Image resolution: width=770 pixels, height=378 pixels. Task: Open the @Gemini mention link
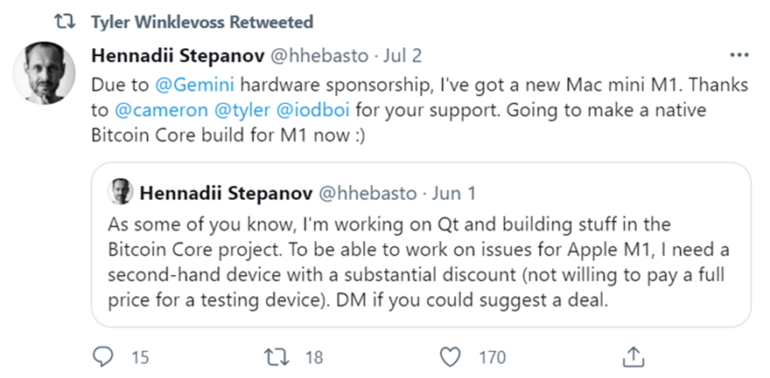(x=194, y=85)
